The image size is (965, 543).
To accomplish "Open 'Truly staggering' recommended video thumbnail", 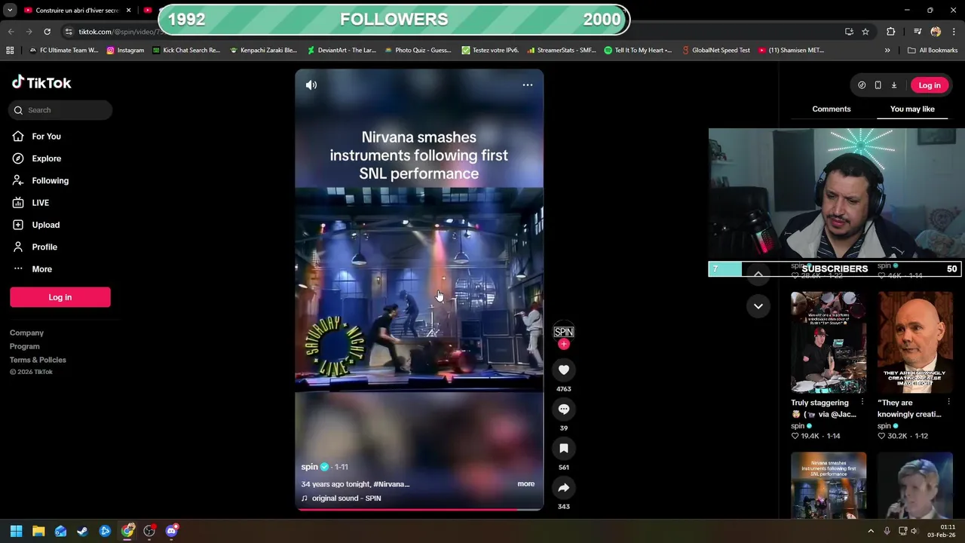I will (829, 342).
